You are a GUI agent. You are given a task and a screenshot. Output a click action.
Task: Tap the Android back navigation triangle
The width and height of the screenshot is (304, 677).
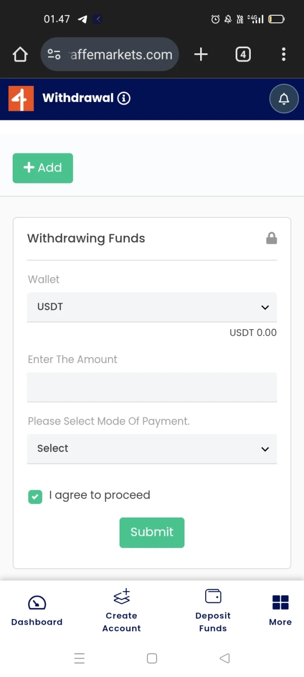click(224, 658)
